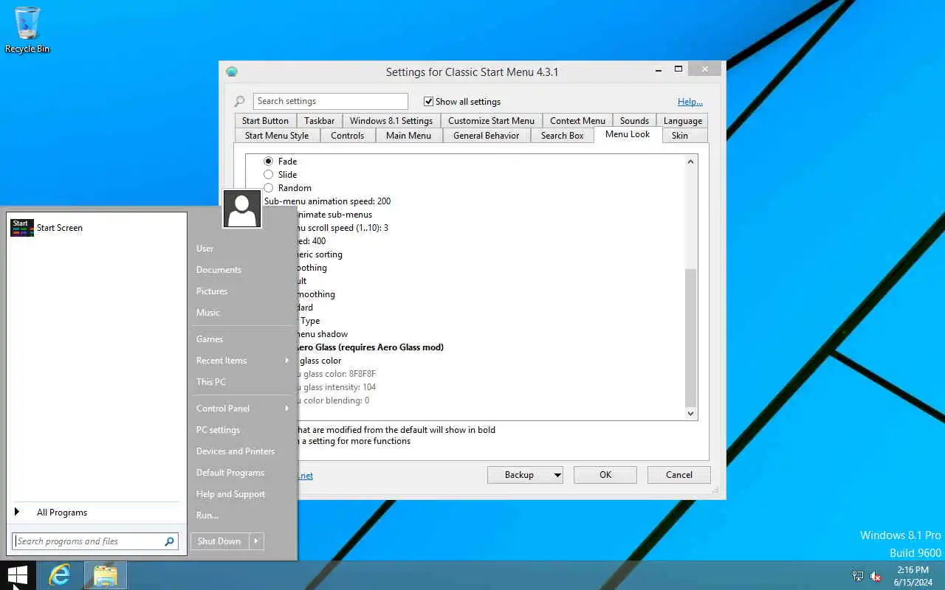Open the Sounds tab

coord(634,121)
